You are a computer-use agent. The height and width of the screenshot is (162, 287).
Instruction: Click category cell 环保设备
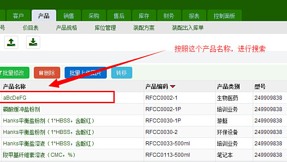(228, 132)
